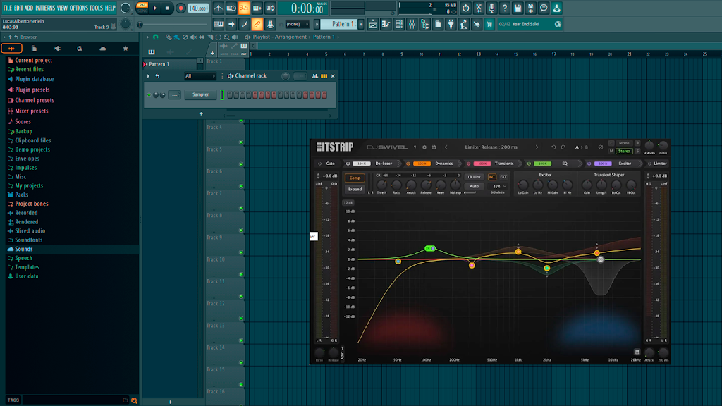Viewport: 722px width, 406px height.
Task: Open the Channel rack All filter dropdown
Action: tap(200, 76)
